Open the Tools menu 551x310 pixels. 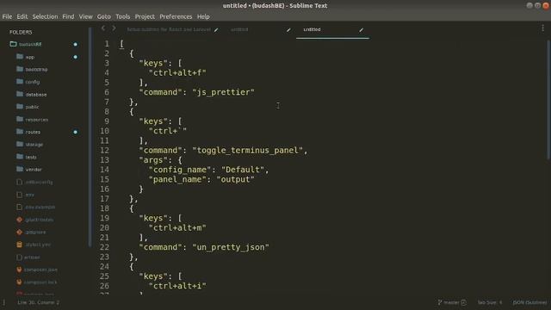coord(122,16)
